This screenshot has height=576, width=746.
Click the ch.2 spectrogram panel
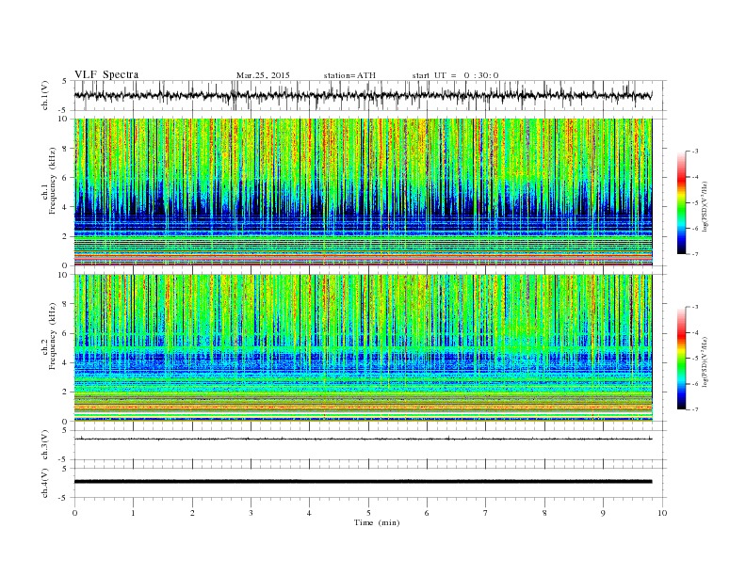coord(364,348)
